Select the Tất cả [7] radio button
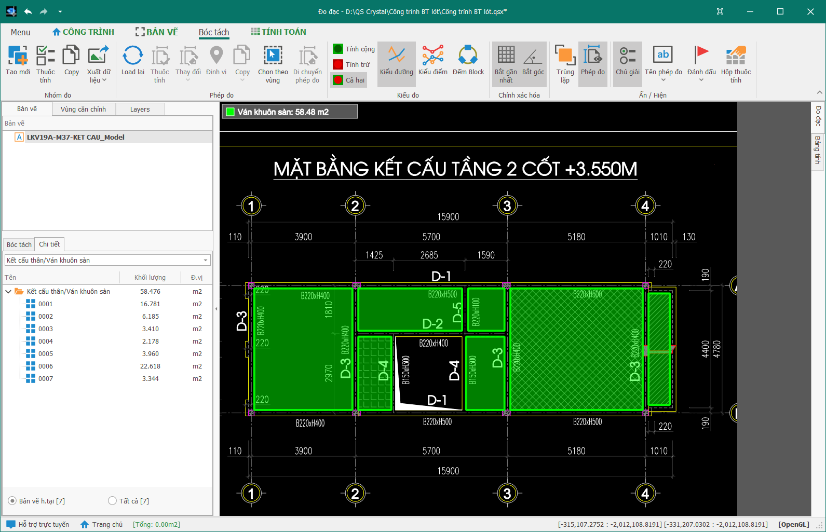The height and width of the screenshot is (532, 826). (113, 501)
